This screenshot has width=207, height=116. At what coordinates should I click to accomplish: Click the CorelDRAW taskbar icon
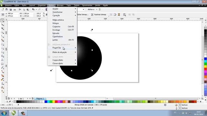(x=13, y=113)
